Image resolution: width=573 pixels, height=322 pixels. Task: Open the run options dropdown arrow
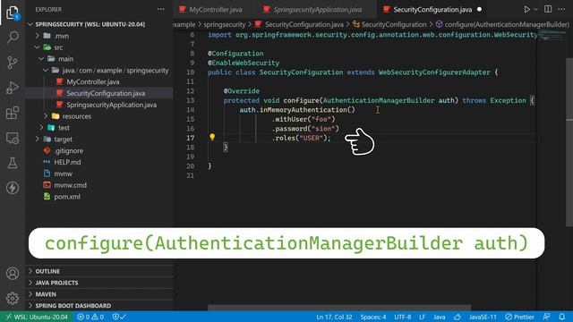(x=535, y=10)
